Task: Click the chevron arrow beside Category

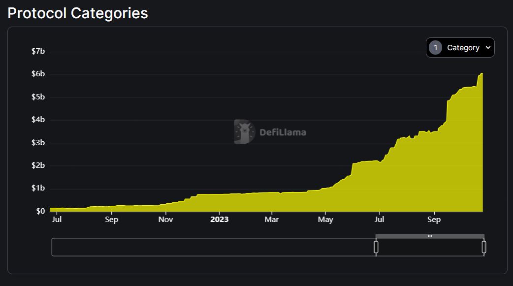Action: point(488,48)
